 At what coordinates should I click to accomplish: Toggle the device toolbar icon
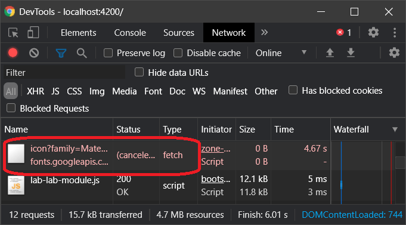pos(33,33)
